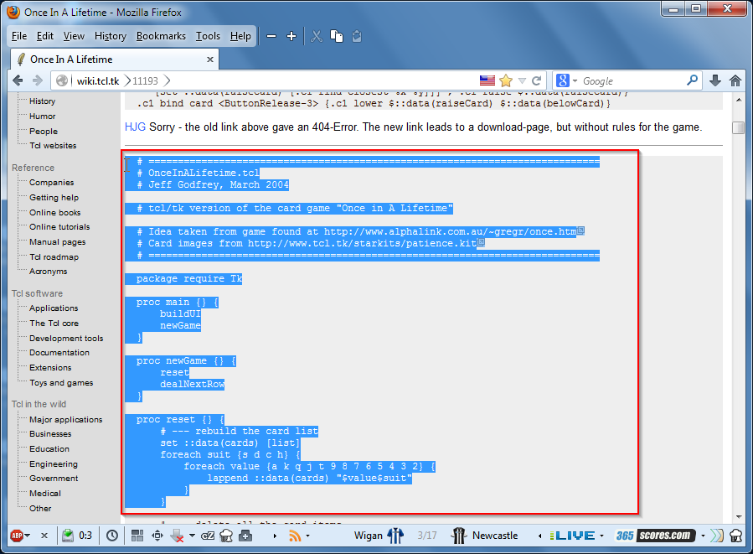Image resolution: width=753 pixels, height=554 pixels.
Task: Open the File menu
Action: click(19, 36)
